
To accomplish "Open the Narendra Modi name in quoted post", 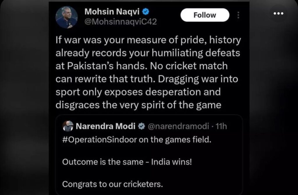I will (105, 126).
